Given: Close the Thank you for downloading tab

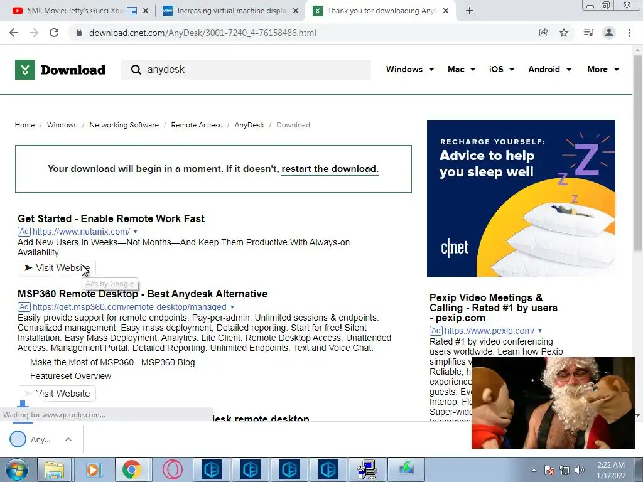Looking at the screenshot, I should (446, 11).
